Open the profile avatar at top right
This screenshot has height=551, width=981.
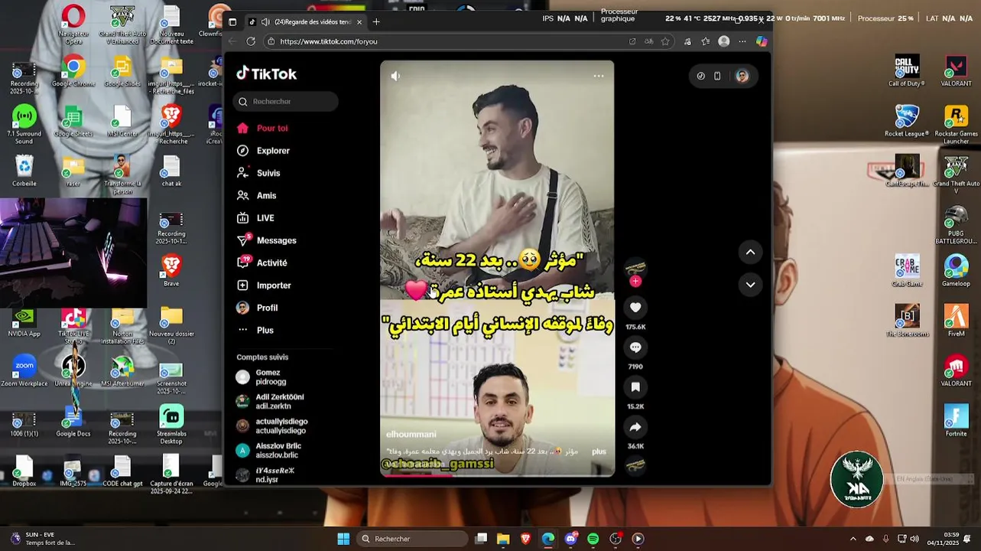point(742,76)
